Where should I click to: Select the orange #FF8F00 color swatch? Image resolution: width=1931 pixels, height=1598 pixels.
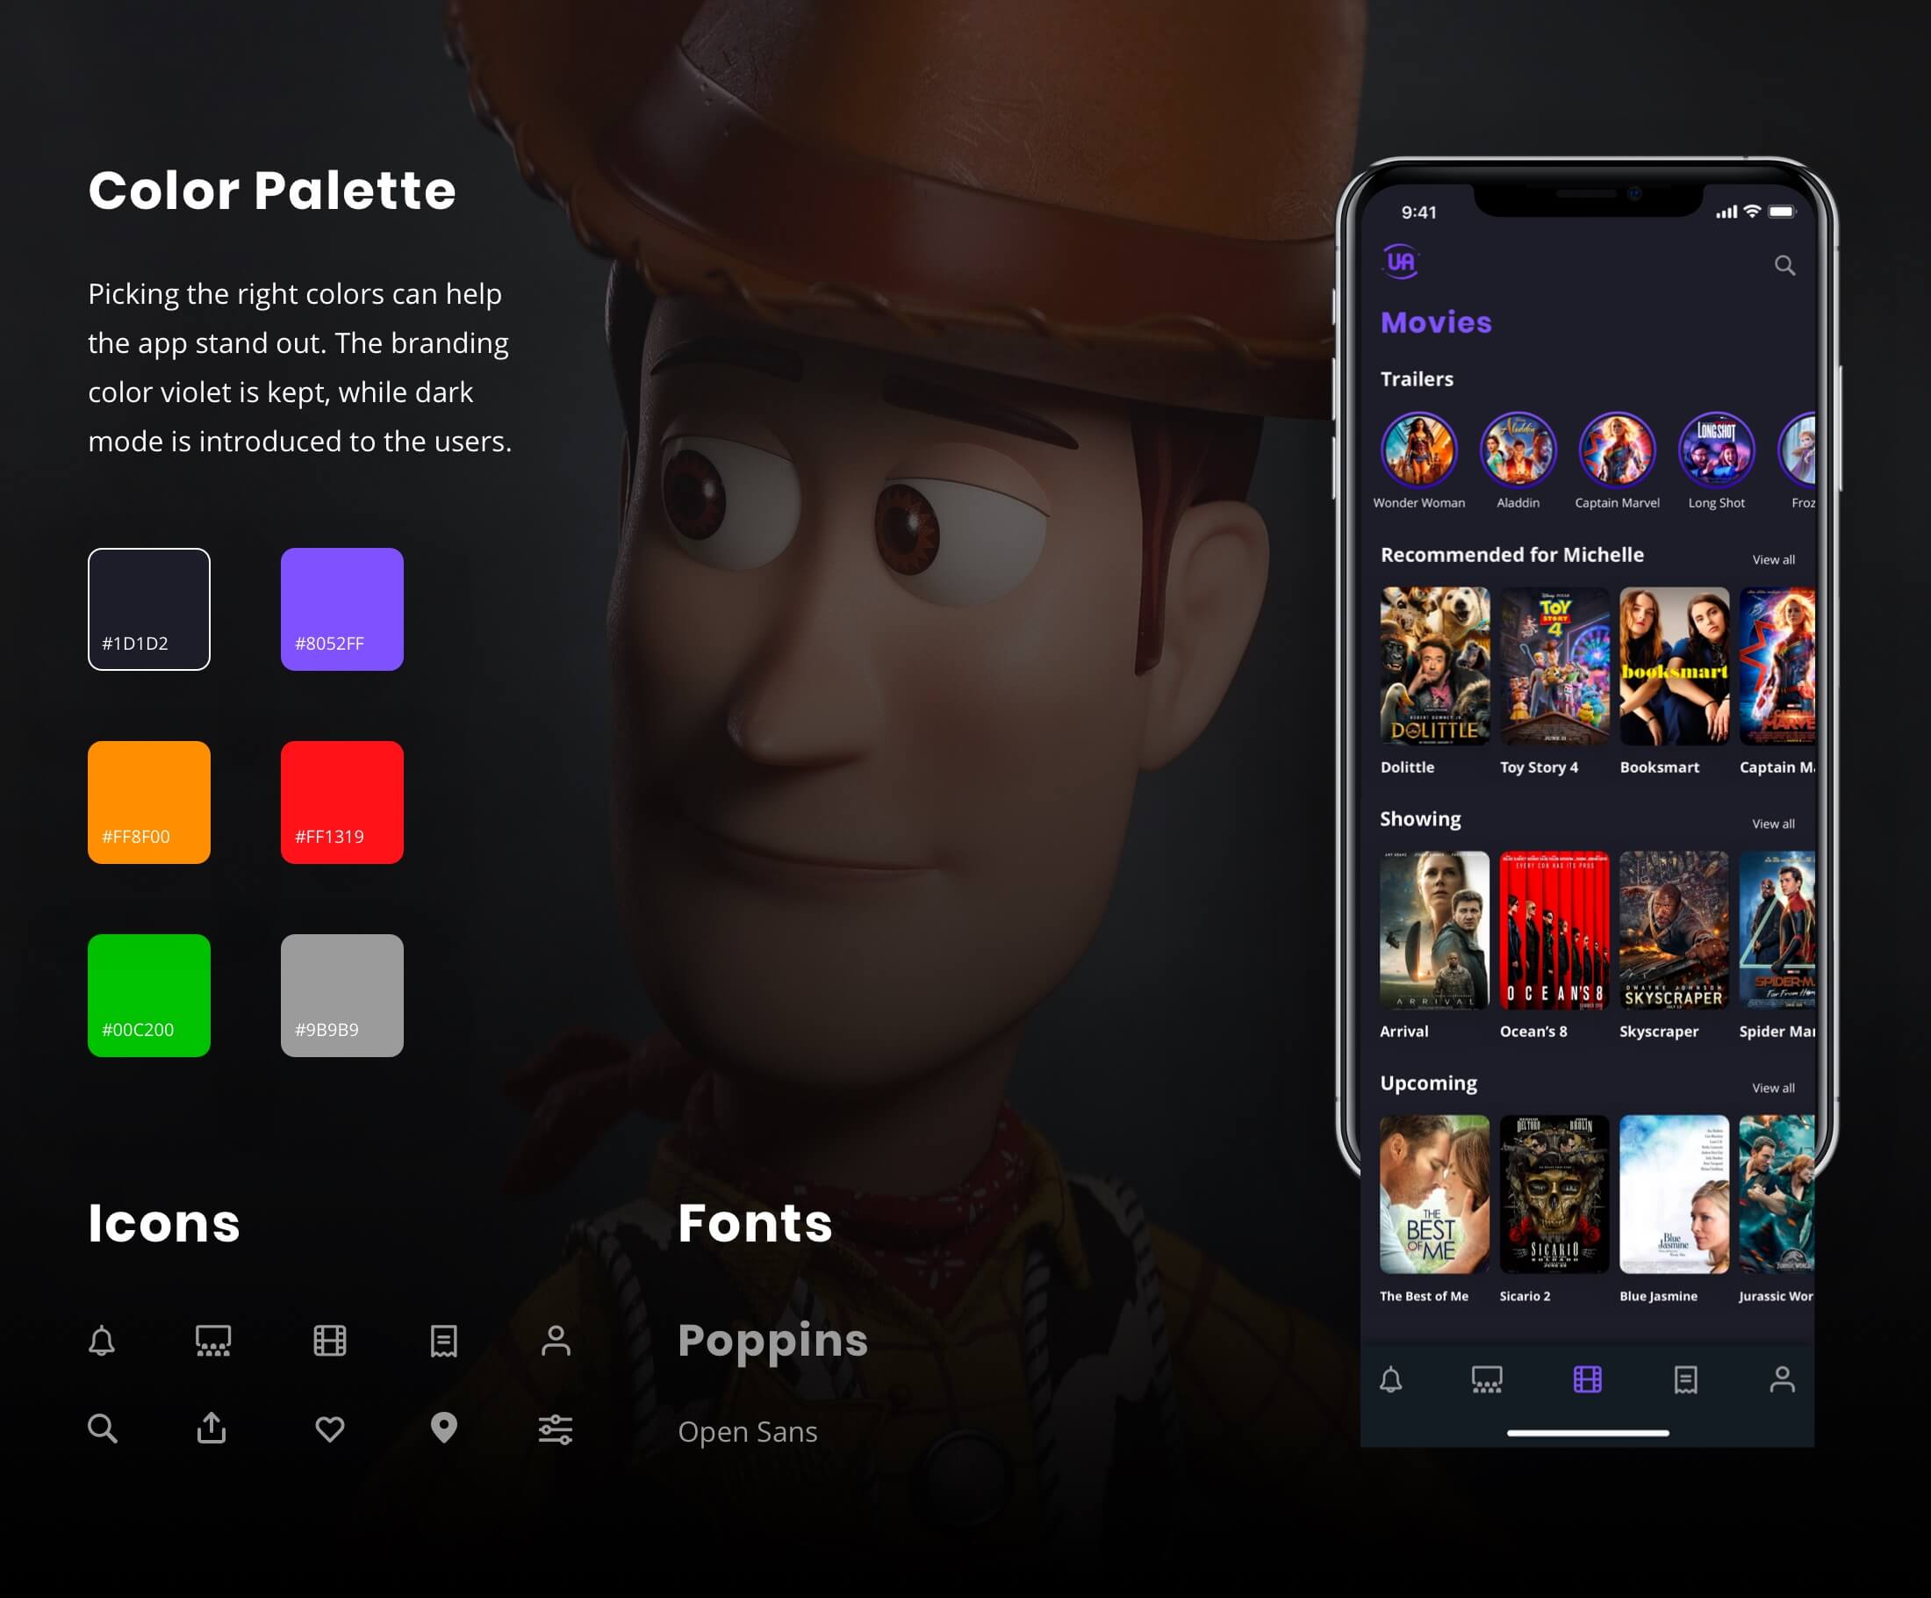(x=149, y=803)
